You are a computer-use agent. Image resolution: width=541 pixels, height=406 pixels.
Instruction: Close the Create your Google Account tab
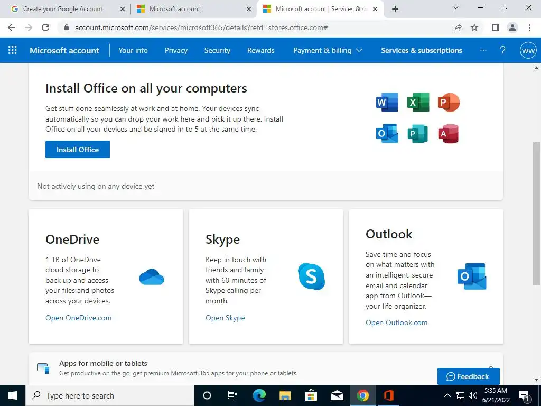[x=122, y=10]
